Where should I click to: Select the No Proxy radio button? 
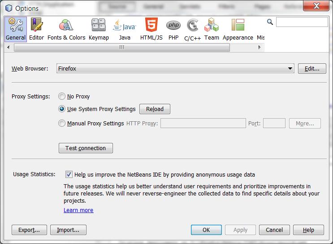62,96
